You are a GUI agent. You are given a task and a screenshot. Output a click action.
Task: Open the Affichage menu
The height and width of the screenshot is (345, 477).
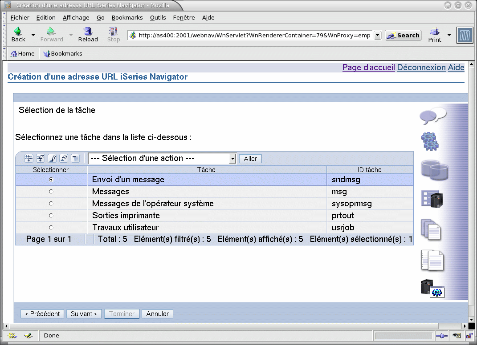click(76, 18)
